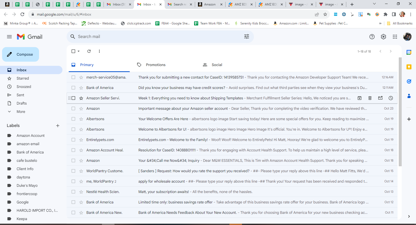The height and width of the screenshot is (225, 416).
Task: Tick the checkbox for Did you know email
Action: pos(73,88)
